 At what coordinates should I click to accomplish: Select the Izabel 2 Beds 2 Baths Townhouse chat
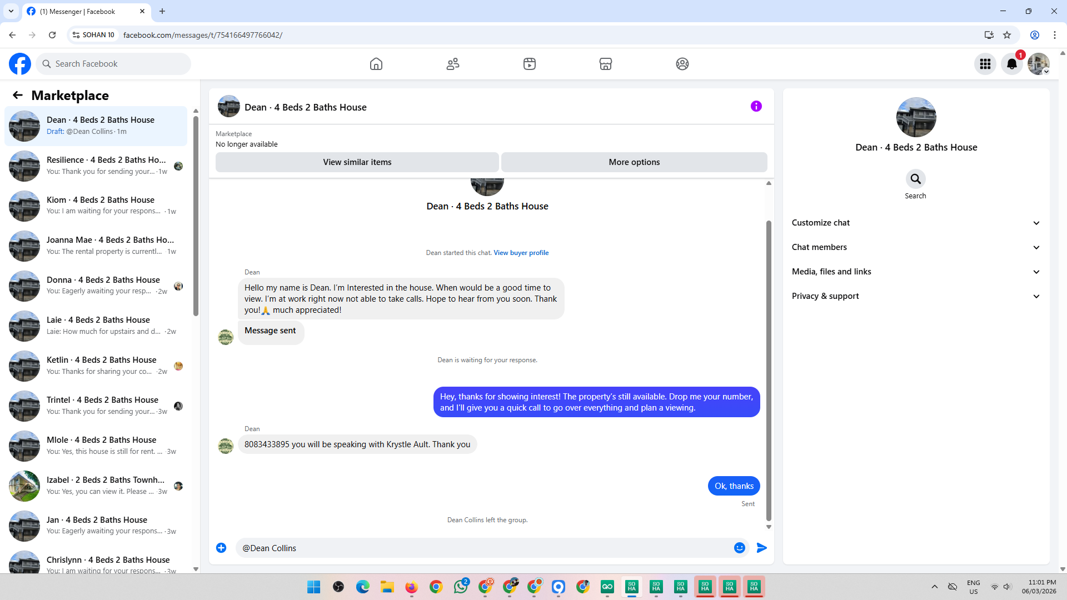tap(100, 486)
